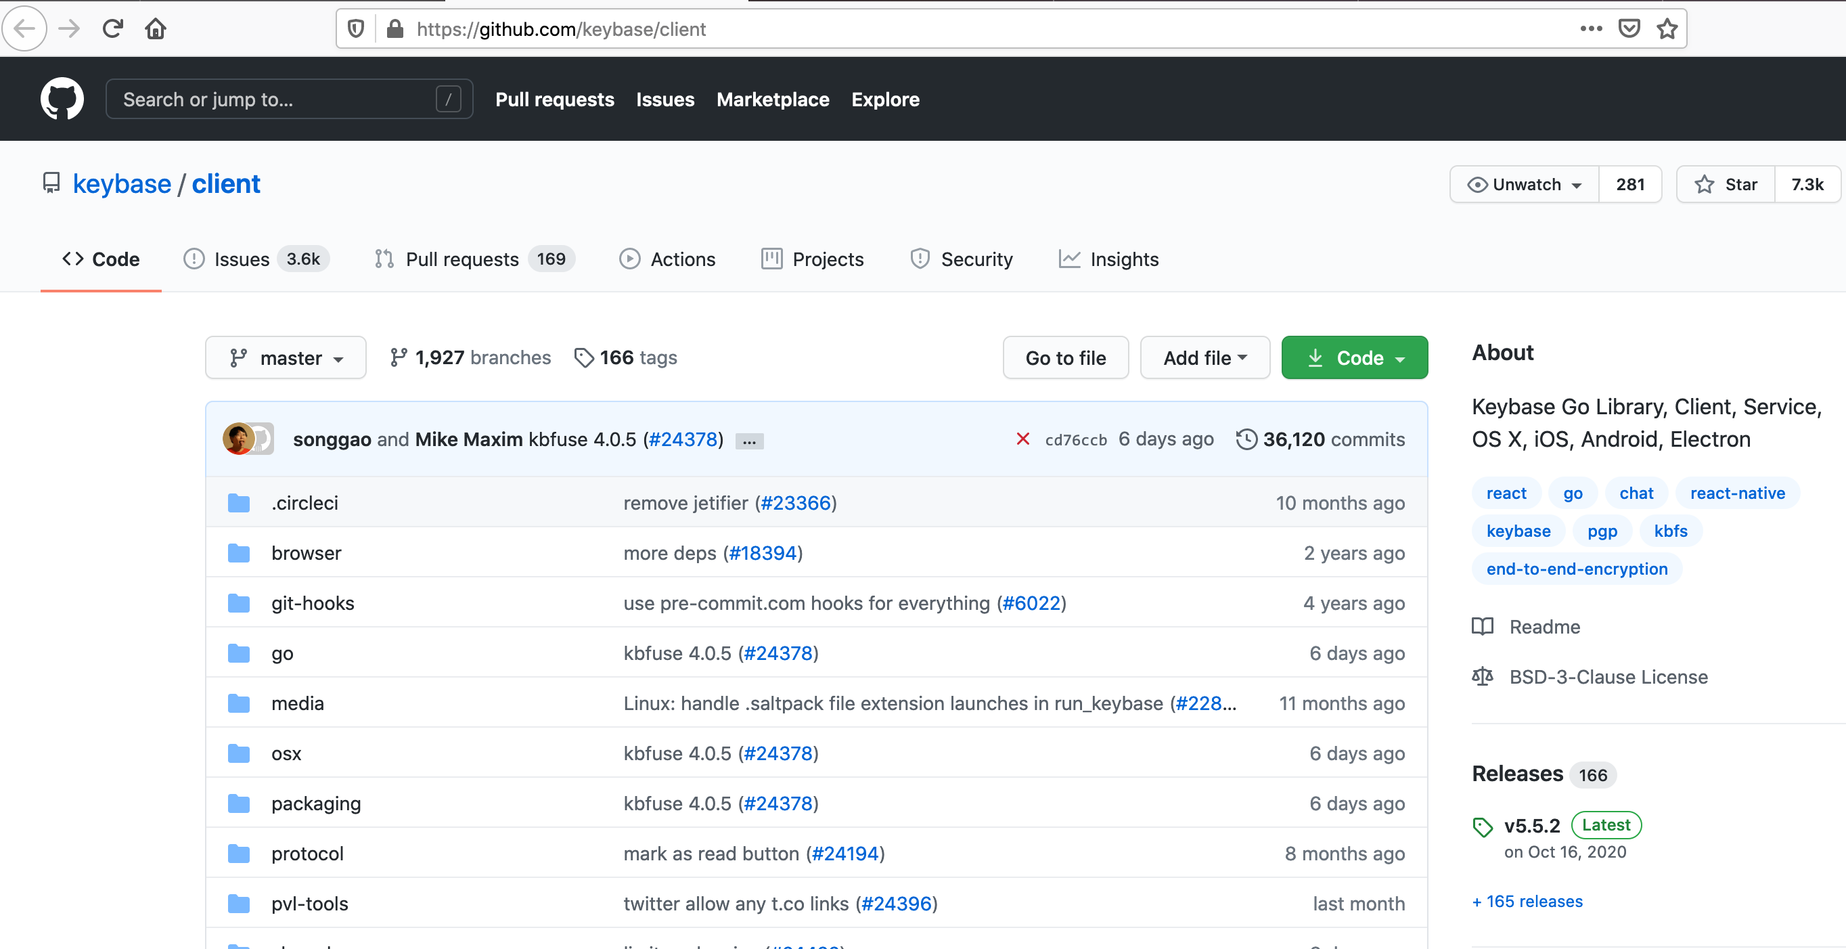This screenshot has height=949, width=1846.
Task: Open the master branch selector dropdown
Action: [286, 357]
